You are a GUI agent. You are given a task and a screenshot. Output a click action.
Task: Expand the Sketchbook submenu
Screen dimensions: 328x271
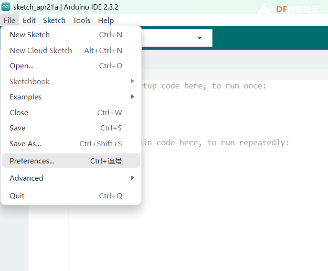[71, 81]
